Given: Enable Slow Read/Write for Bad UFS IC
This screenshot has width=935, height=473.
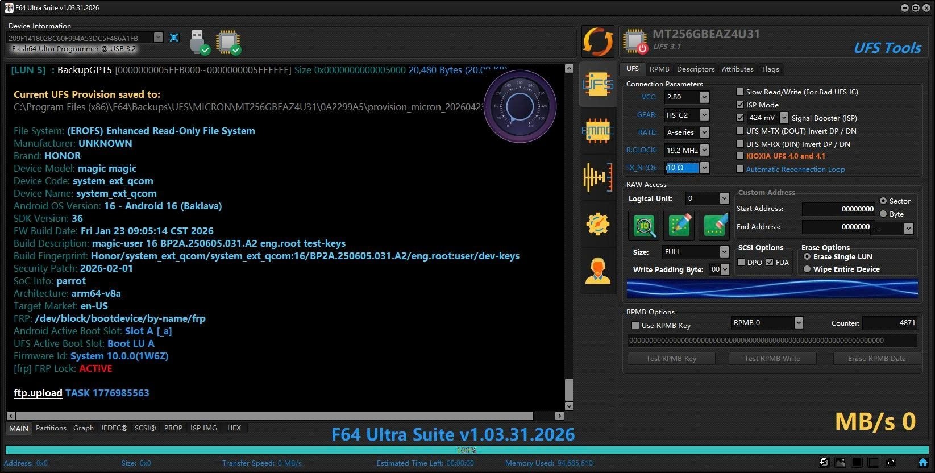Looking at the screenshot, I should coord(740,92).
